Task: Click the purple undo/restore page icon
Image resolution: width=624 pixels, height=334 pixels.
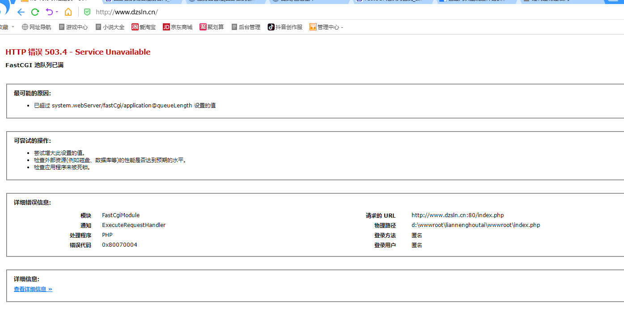Action: (x=49, y=12)
